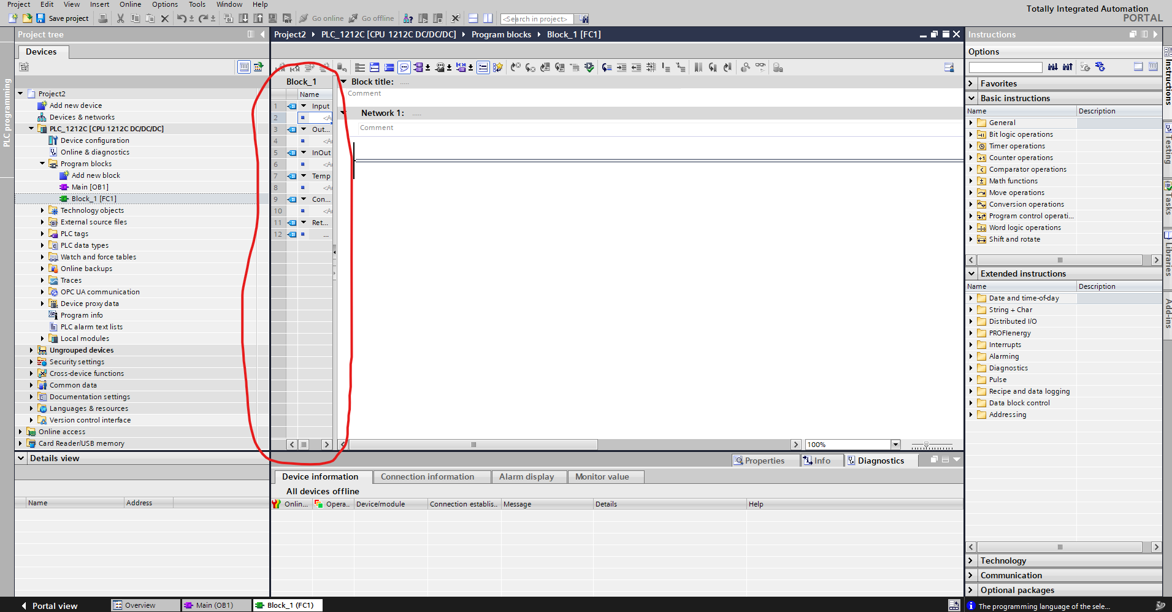Click the add-to-favorites star icon in editor toolbar
Image resolution: width=1172 pixels, height=612 pixels.
497,67
